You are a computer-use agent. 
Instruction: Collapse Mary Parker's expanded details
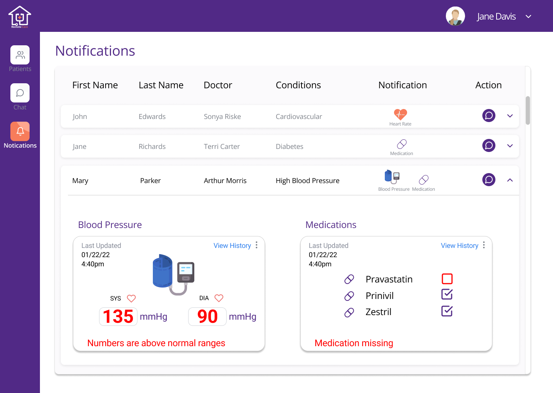[x=510, y=180]
